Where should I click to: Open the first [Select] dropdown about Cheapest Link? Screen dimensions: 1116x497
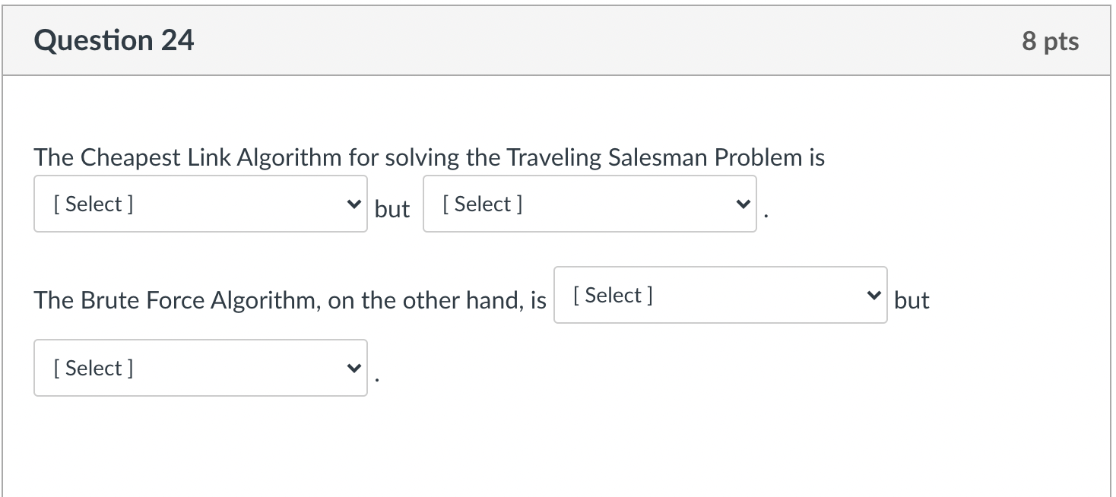tap(200, 203)
